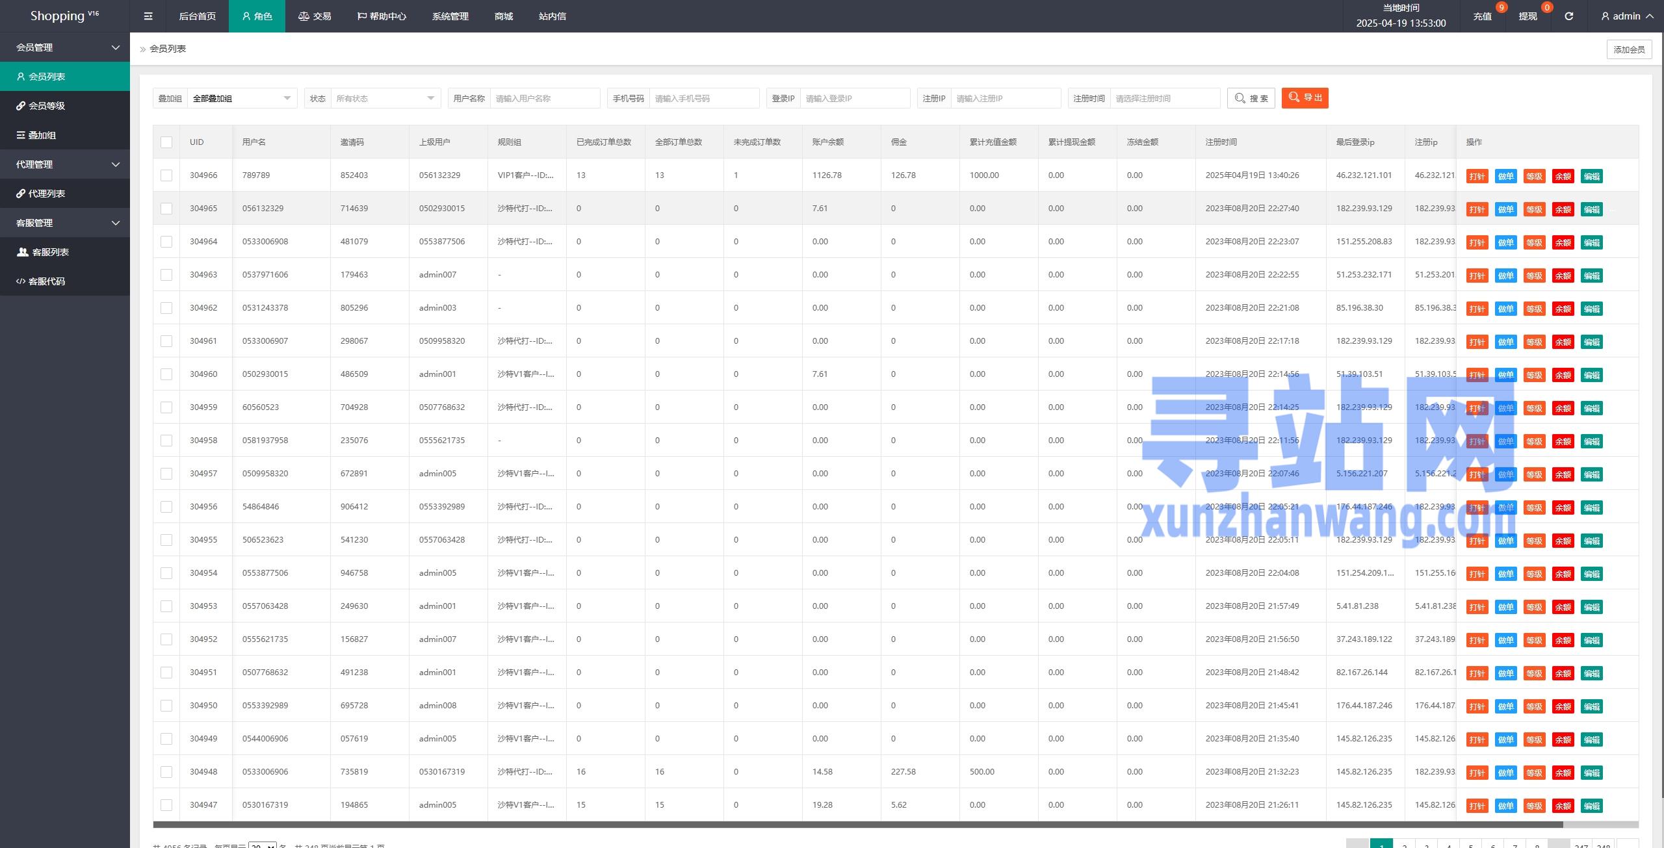1664x848 pixels.
Task: Open 会员列表 in the sidebar
Action: [x=65, y=77]
